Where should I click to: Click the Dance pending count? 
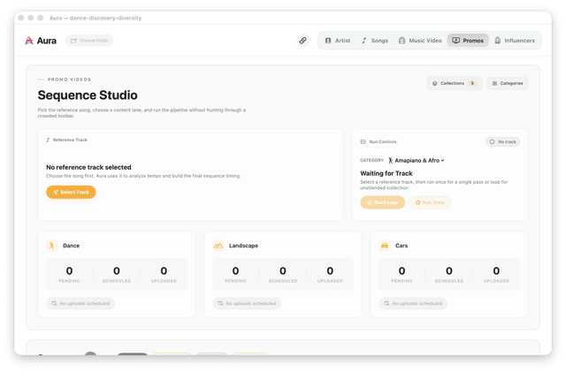coord(69,270)
